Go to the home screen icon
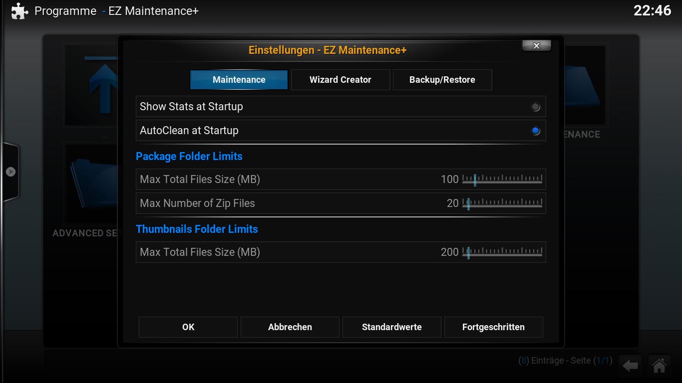Image resolution: width=682 pixels, height=383 pixels. (659, 366)
